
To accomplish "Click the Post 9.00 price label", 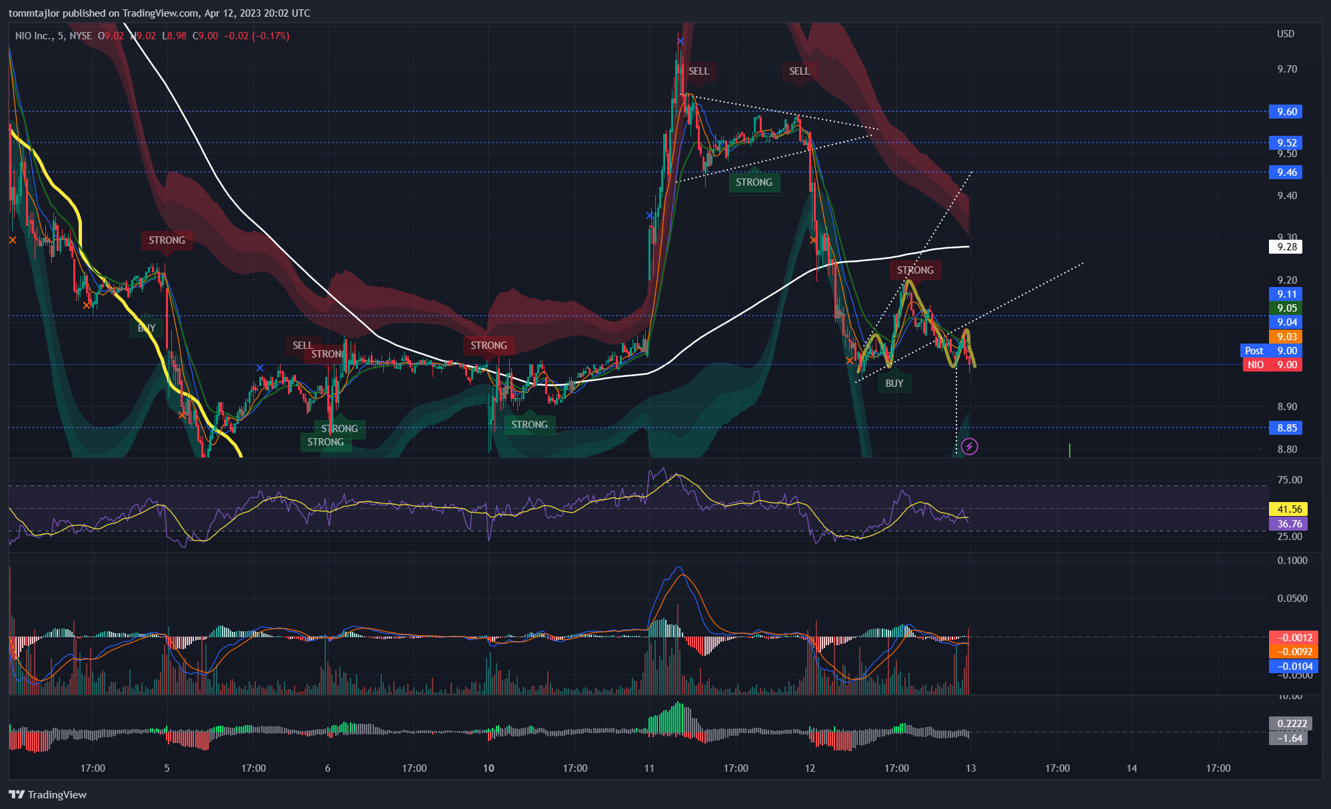I will coord(1271,350).
